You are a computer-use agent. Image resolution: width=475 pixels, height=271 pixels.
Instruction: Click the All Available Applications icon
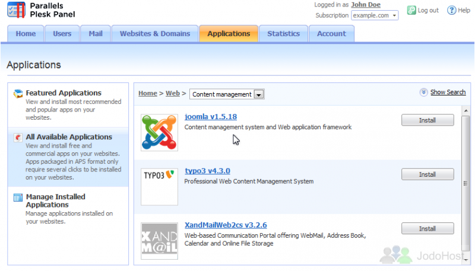[x=18, y=138]
